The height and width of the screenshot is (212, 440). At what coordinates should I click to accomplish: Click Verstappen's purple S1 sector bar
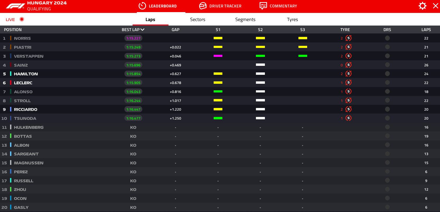point(218,56)
